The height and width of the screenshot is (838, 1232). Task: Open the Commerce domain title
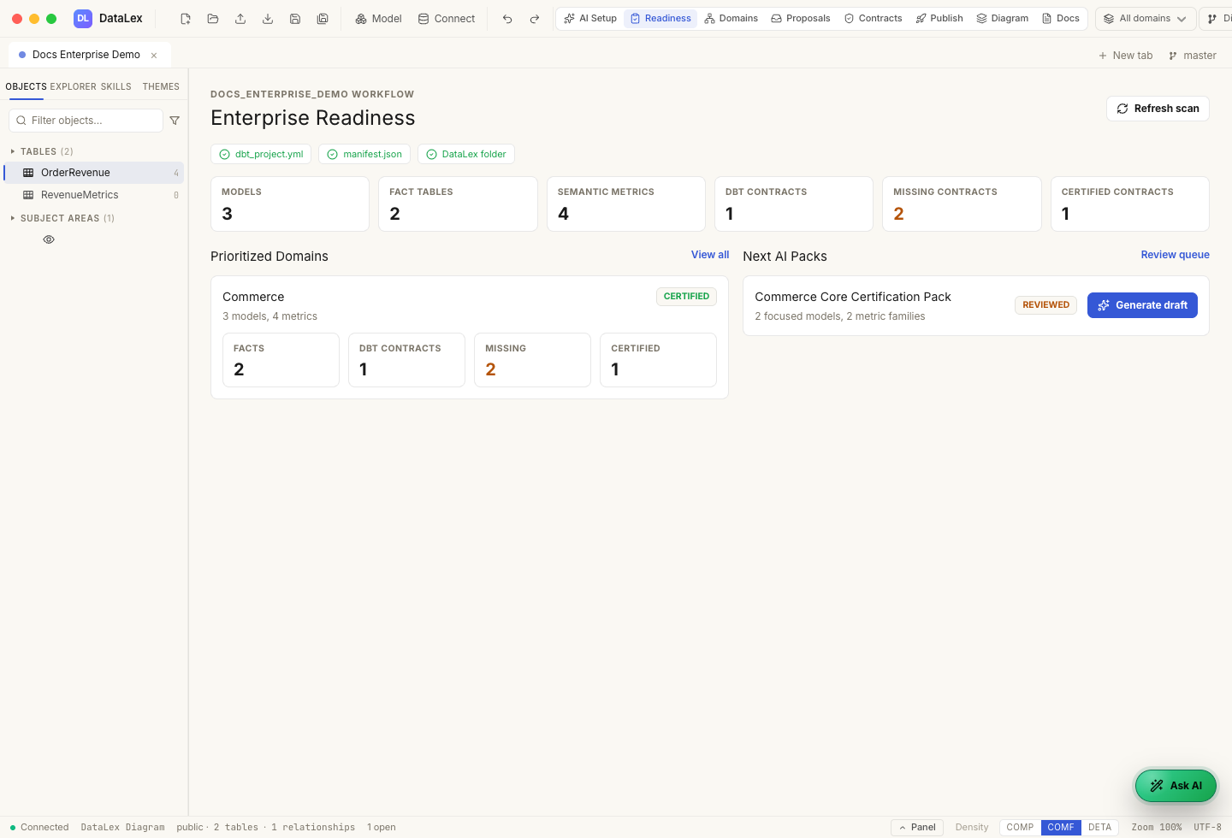click(253, 297)
